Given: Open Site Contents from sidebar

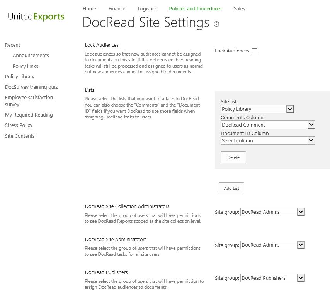Looking at the screenshot, I should click(20, 136).
